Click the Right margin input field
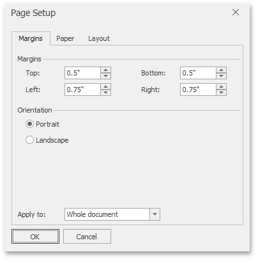 pos(198,90)
